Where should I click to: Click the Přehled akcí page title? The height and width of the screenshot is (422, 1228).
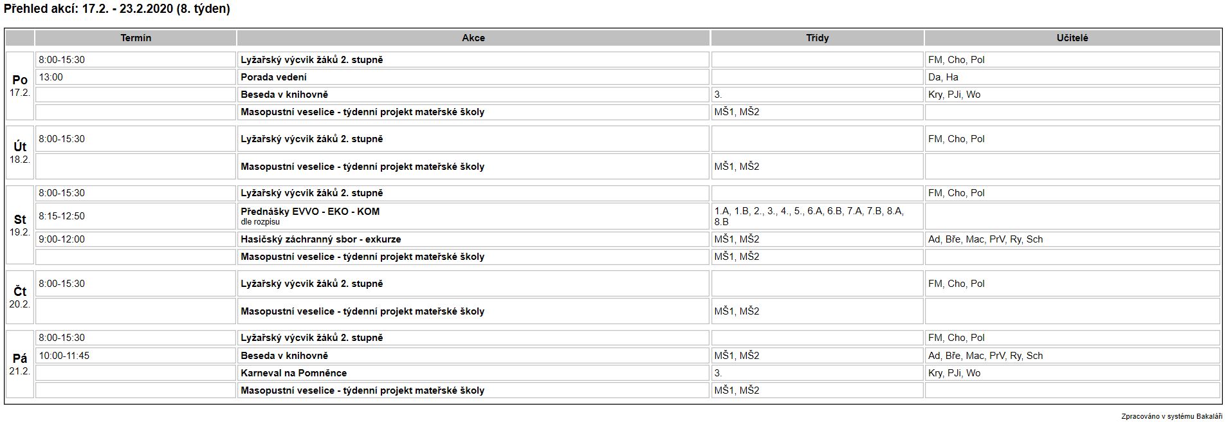click(117, 9)
